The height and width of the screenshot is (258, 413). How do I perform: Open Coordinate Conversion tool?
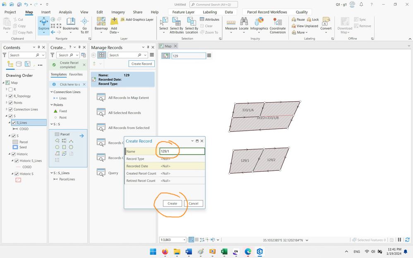[x=278, y=26]
